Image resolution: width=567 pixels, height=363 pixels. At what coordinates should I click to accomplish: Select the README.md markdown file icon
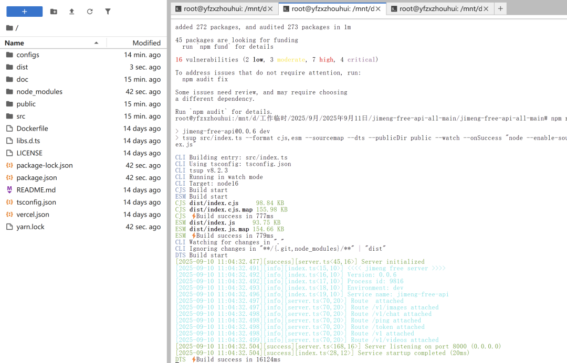pos(9,190)
